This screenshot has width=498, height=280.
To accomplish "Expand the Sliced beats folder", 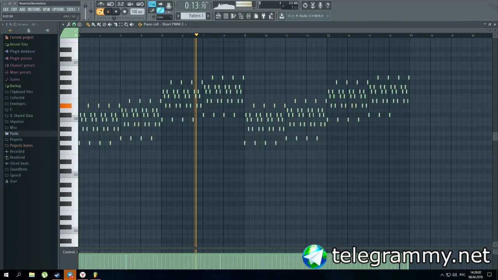I will pos(19,163).
